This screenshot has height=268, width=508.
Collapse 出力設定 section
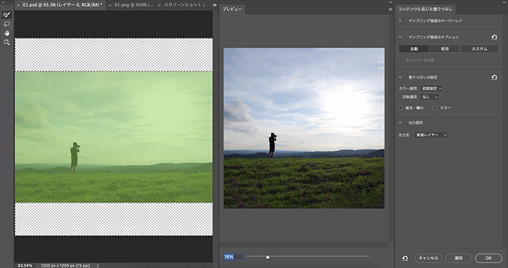point(400,123)
